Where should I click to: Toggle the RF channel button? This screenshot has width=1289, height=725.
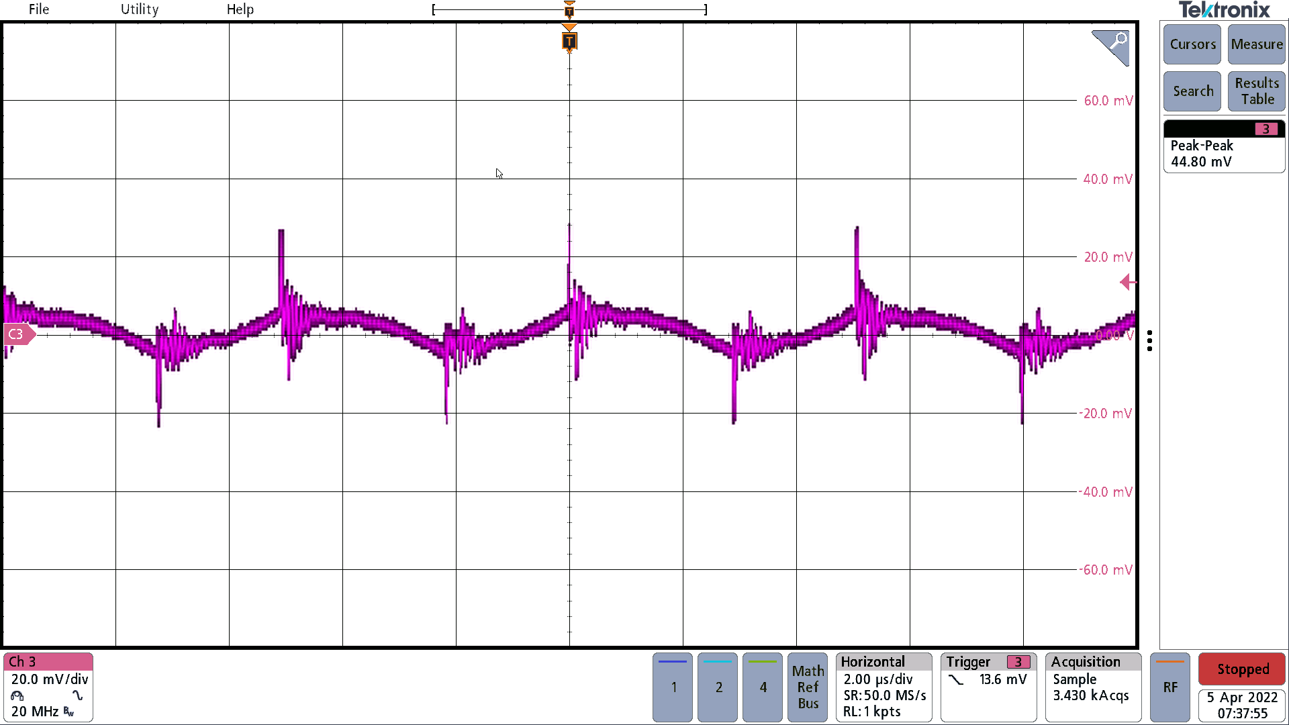pos(1170,687)
